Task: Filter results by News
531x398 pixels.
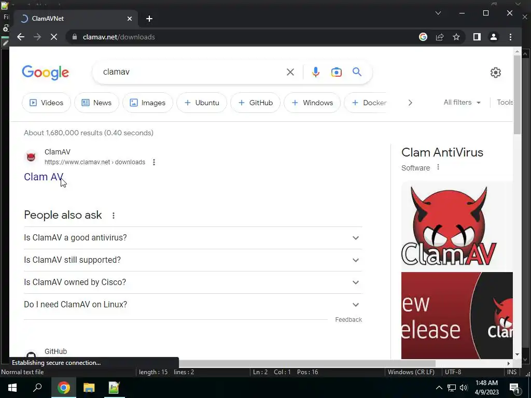Action: (96, 103)
